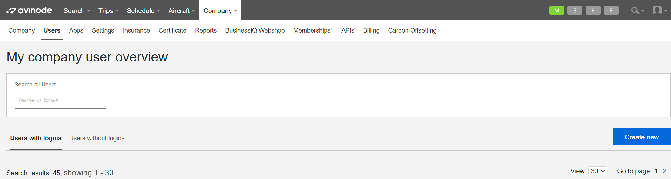671x179 pixels.
Task: Open the Settings sub-navigation tab
Action: (103, 30)
